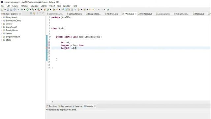Switch to the Static.java editor tab
The height and width of the screenshot is (119, 211).
pyautogui.click(x=198, y=14)
